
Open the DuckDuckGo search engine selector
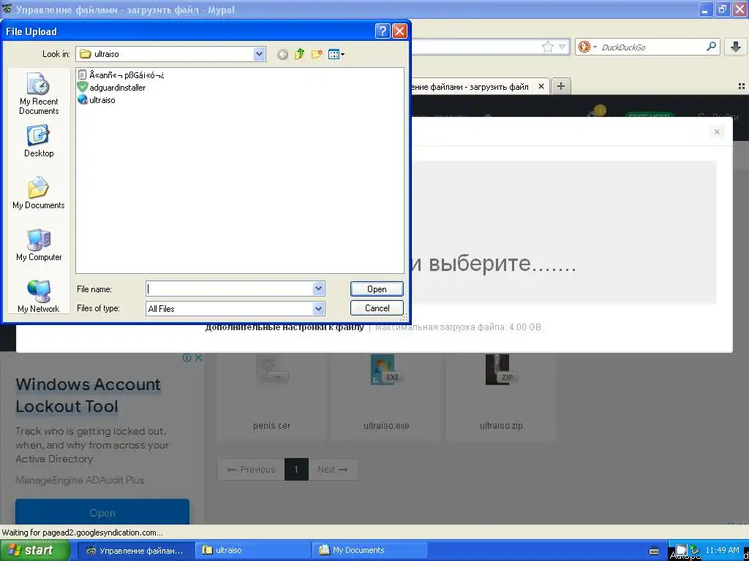[587, 47]
